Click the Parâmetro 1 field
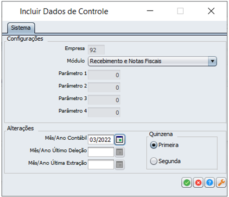The height and width of the screenshot is (197, 229). tap(104, 75)
